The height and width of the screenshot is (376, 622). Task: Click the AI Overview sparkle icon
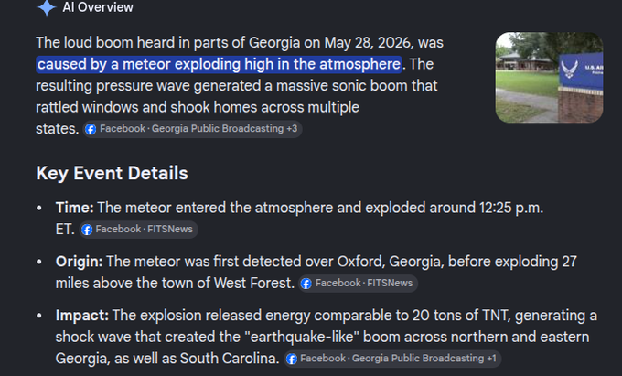47,7
